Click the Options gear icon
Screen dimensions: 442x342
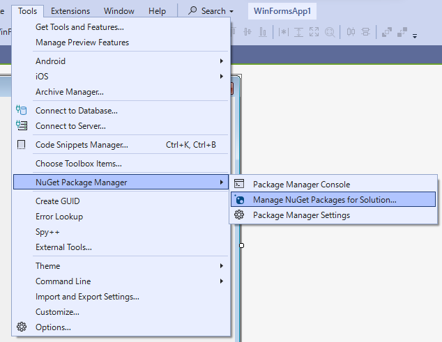click(x=21, y=327)
